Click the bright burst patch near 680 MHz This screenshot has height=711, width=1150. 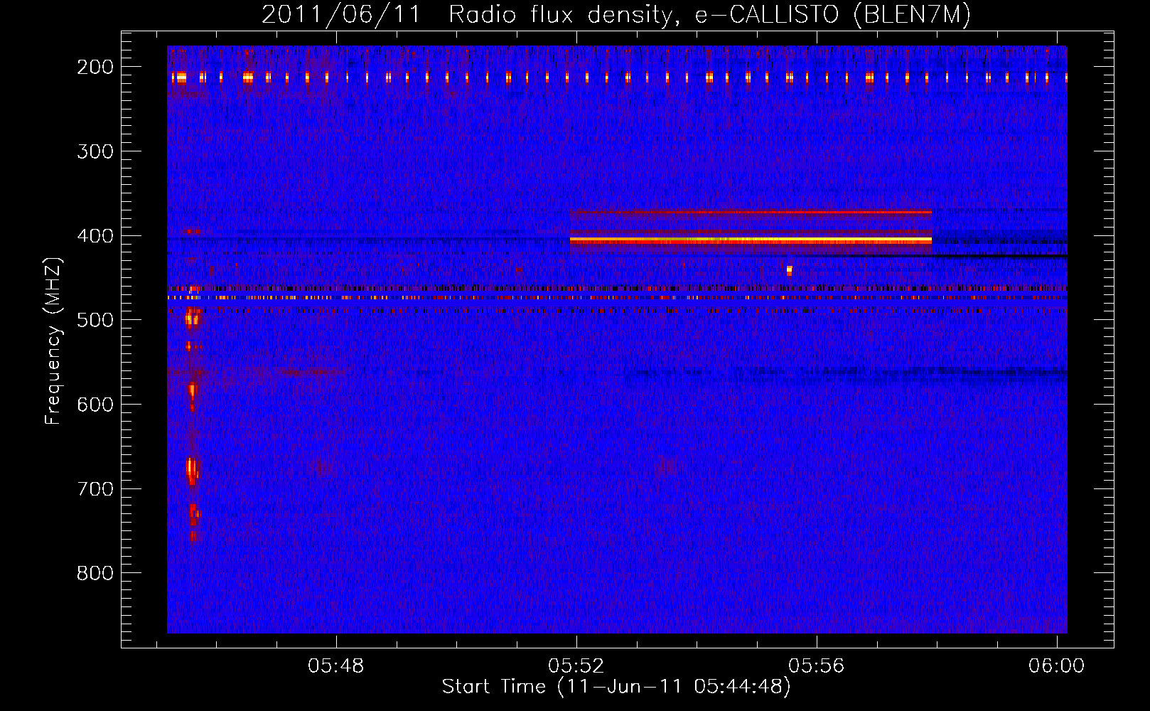192,469
